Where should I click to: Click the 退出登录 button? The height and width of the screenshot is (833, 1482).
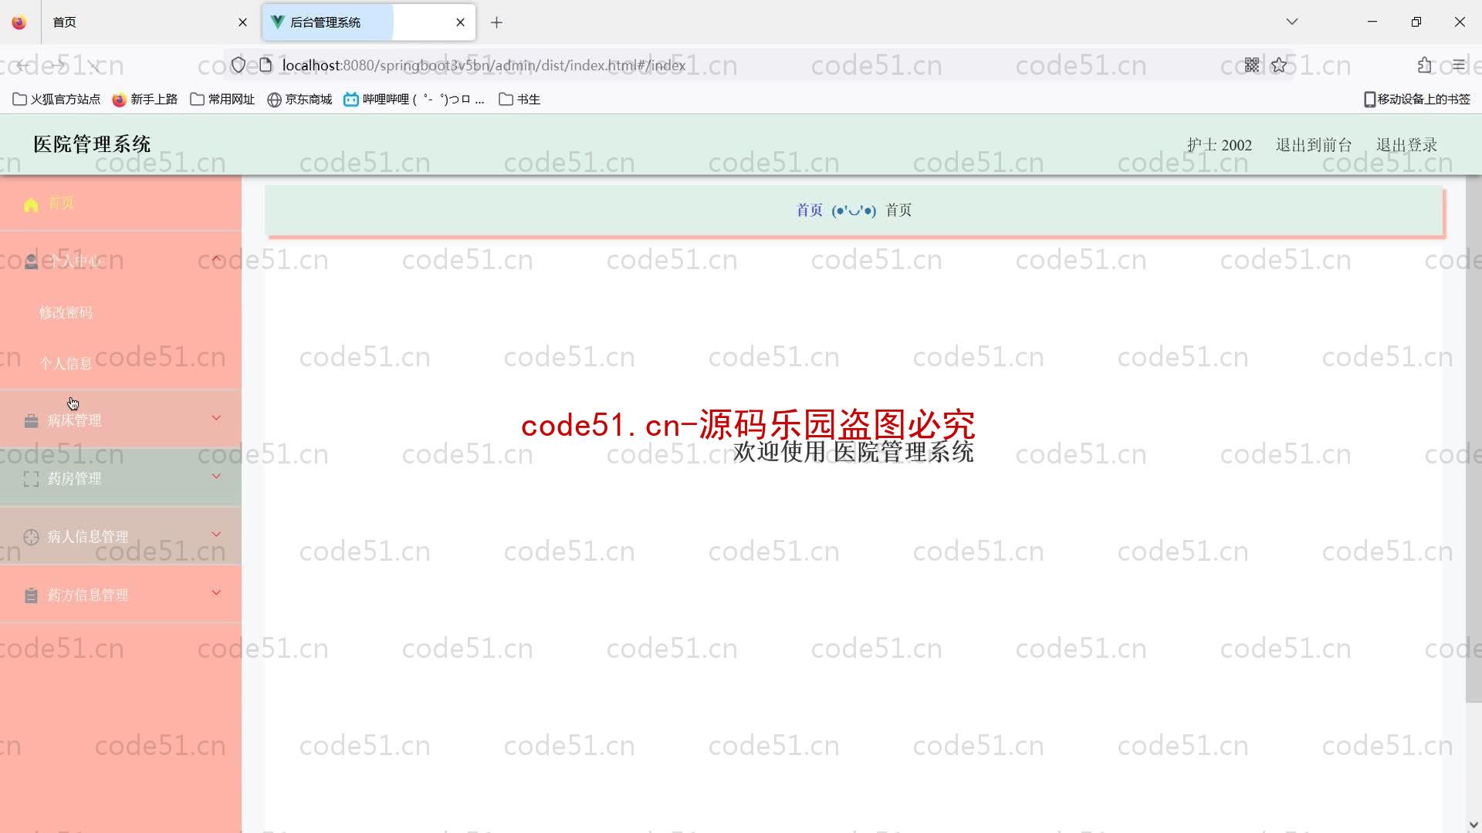pyautogui.click(x=1406, y=143)
